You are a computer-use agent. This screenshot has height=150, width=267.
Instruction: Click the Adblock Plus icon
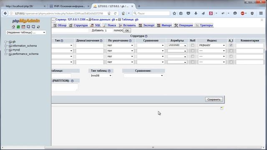click(242, 13)
